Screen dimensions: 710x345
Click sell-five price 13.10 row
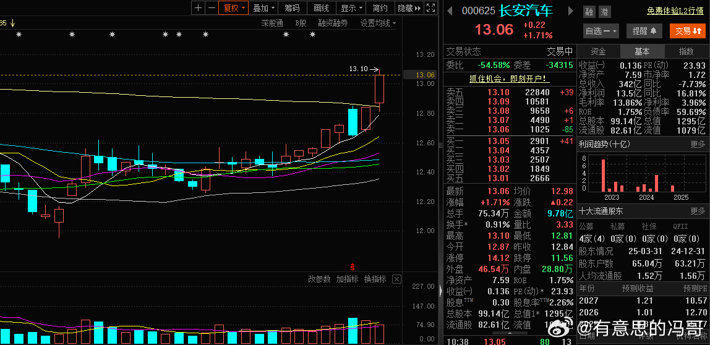point(510,92)
